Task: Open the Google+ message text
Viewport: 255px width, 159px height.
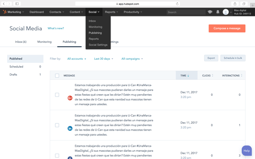Action: [x=114, y=95]
